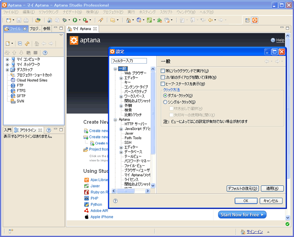Select the orange Aptana perspective icon
The width and height of the screenshot is (294, 237).
pos(255,20)
